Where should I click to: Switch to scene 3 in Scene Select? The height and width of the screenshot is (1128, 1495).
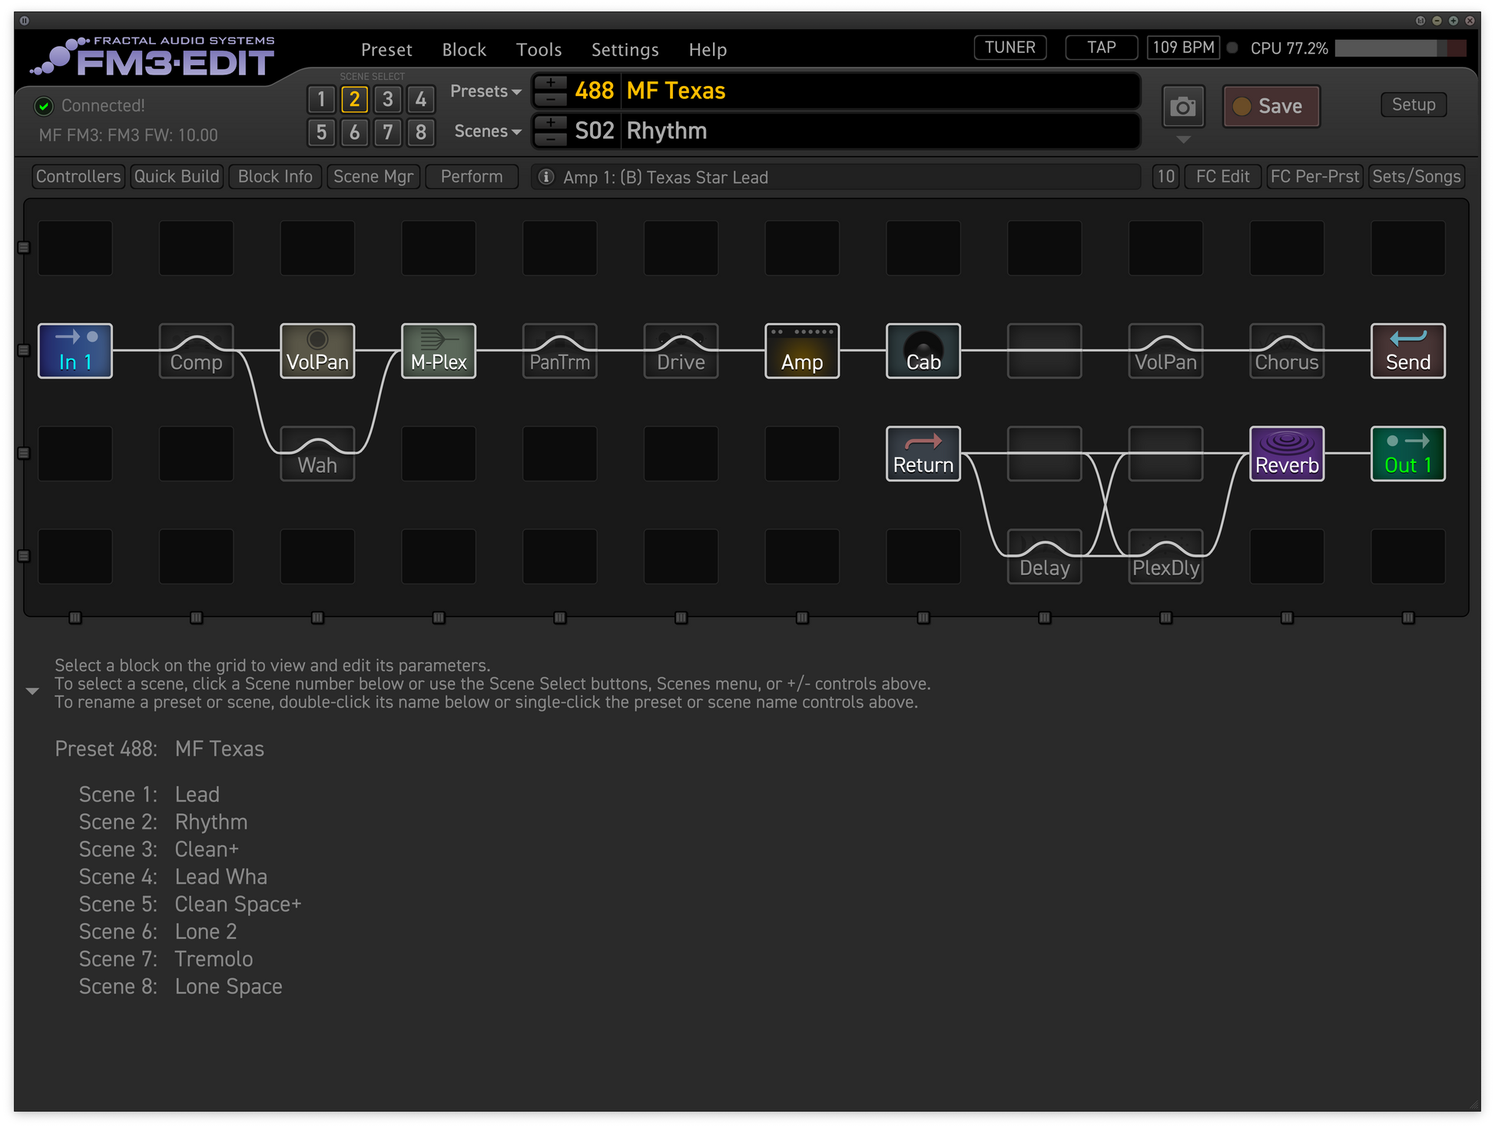[388, 99]
